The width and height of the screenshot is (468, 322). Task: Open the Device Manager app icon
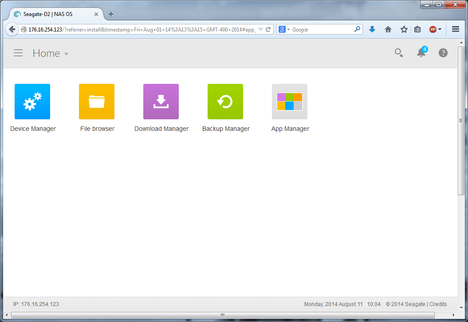click(x=32, y=102)
